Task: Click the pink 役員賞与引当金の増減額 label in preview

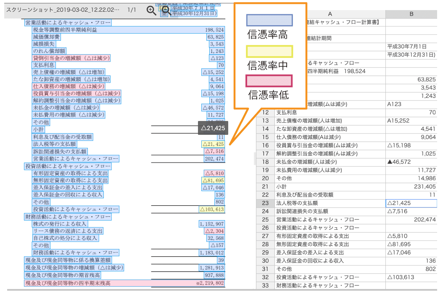Action: coord(76,93)
